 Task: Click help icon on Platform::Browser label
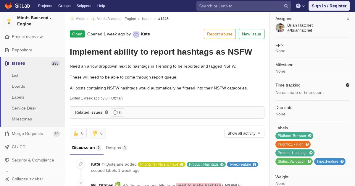pos(310,136)
